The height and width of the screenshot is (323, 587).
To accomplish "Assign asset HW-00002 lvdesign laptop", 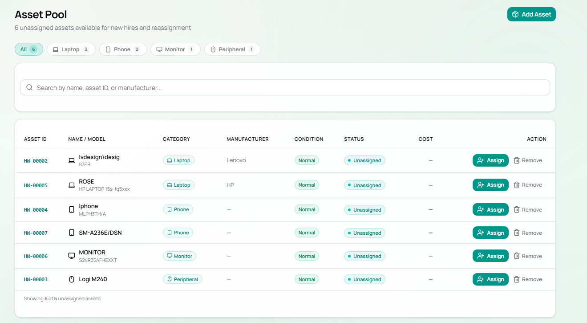I will tap(490, 160).
